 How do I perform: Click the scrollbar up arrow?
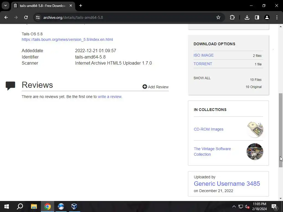(x=281, y=26)
